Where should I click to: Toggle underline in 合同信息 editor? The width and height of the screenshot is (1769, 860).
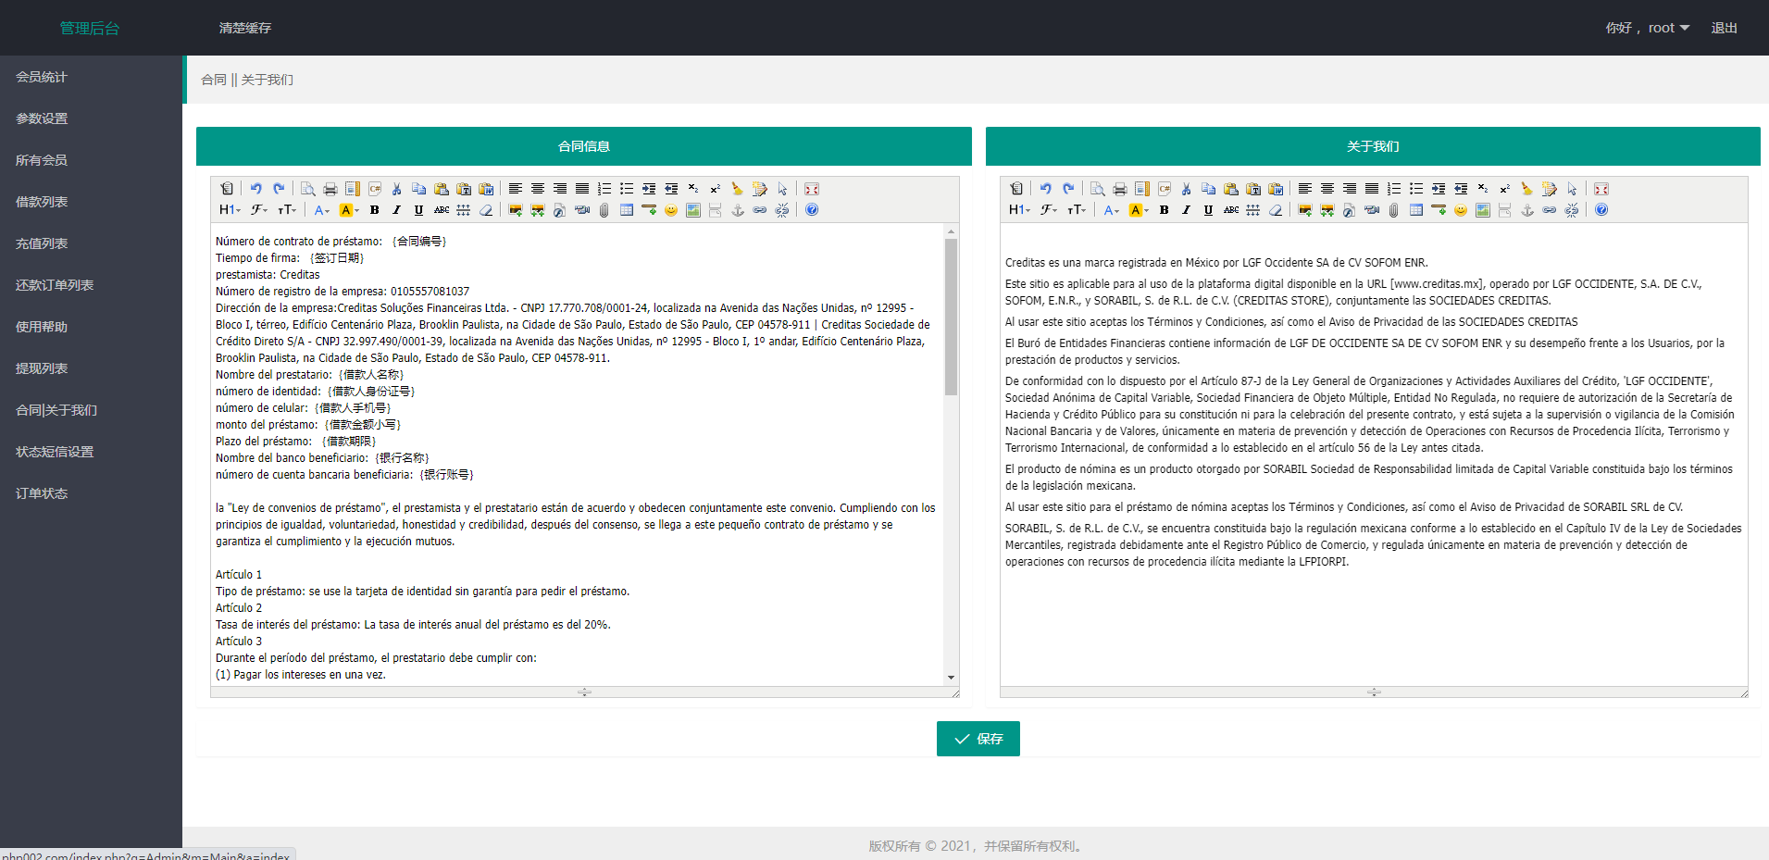tap(418, 210)
